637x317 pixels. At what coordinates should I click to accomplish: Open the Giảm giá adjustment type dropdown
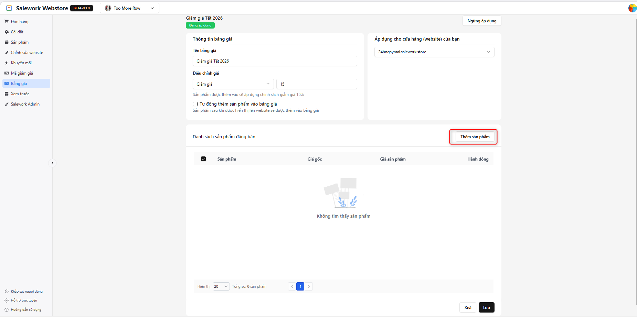click(233, 84)
